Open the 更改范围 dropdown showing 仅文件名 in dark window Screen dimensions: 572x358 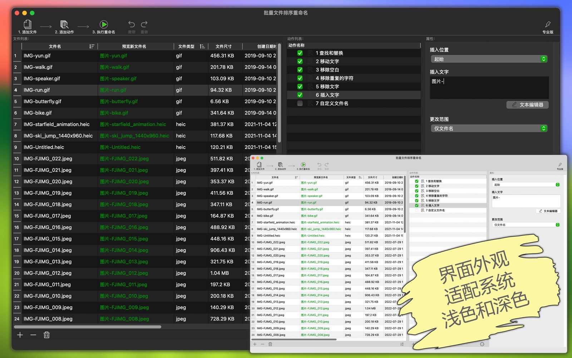click(x=489, y=129)
